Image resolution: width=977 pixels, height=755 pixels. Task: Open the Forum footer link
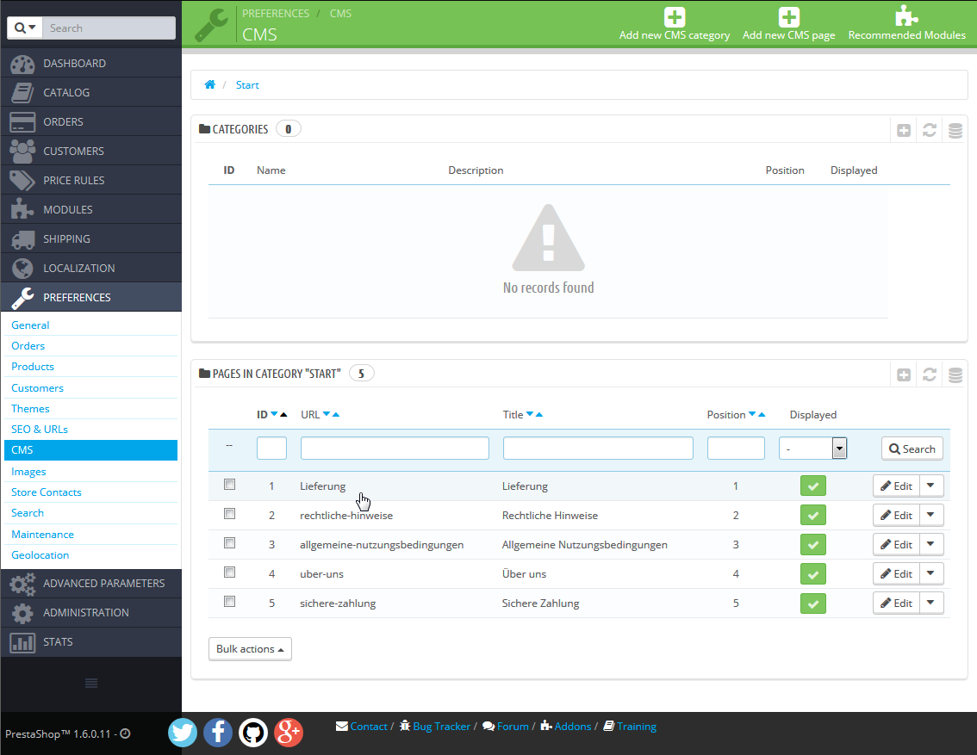click(x=512, y=727)
